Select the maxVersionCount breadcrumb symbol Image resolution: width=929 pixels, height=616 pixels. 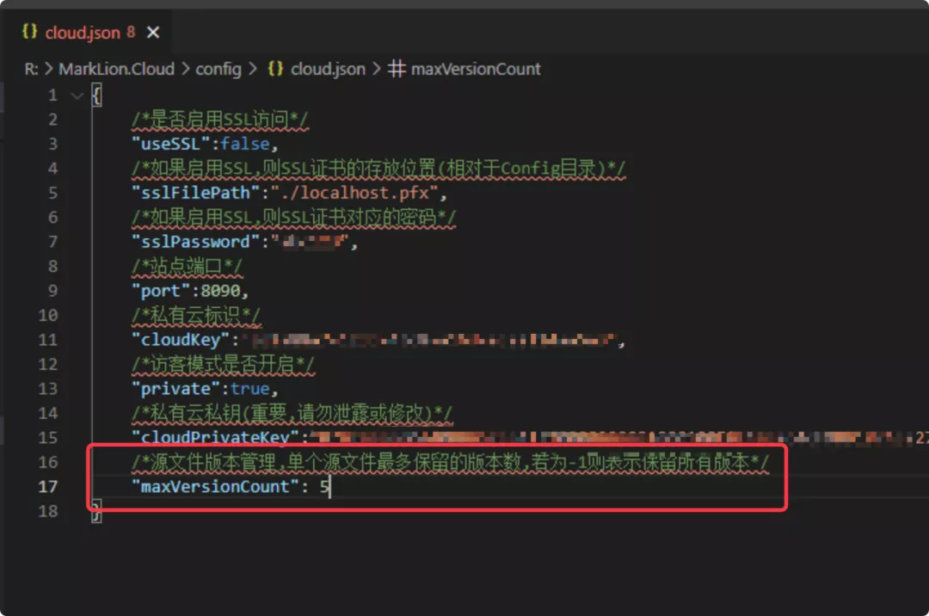(476, 69)
